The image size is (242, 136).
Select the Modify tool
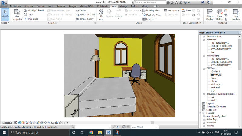[5, 15]
